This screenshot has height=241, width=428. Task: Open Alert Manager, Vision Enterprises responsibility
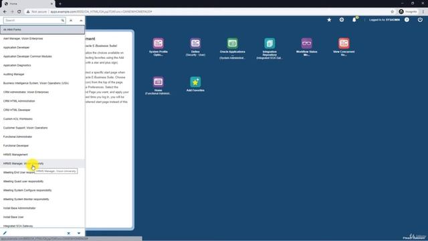pyautogui.click(x=42, y=39)
